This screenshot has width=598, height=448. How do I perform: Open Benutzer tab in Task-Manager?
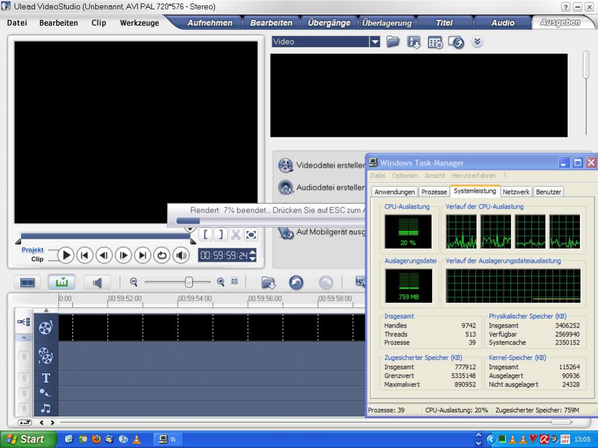pyautogui.click(x=548, y=192)
